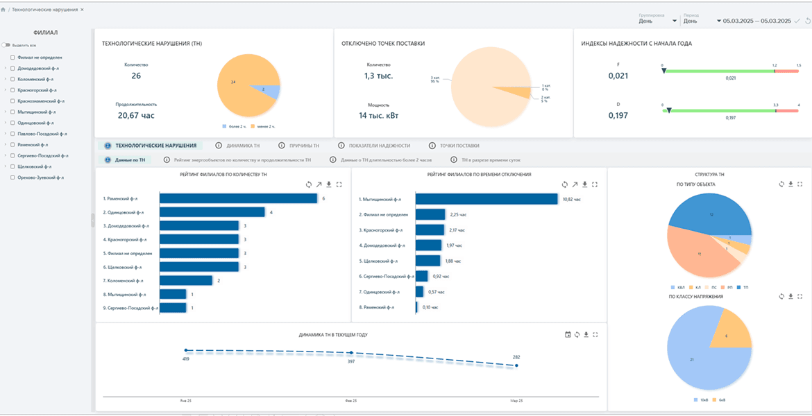Refresh the branch rating by count chart
Viewport: 812px width, 416px height.
click(x=309, y=184)
